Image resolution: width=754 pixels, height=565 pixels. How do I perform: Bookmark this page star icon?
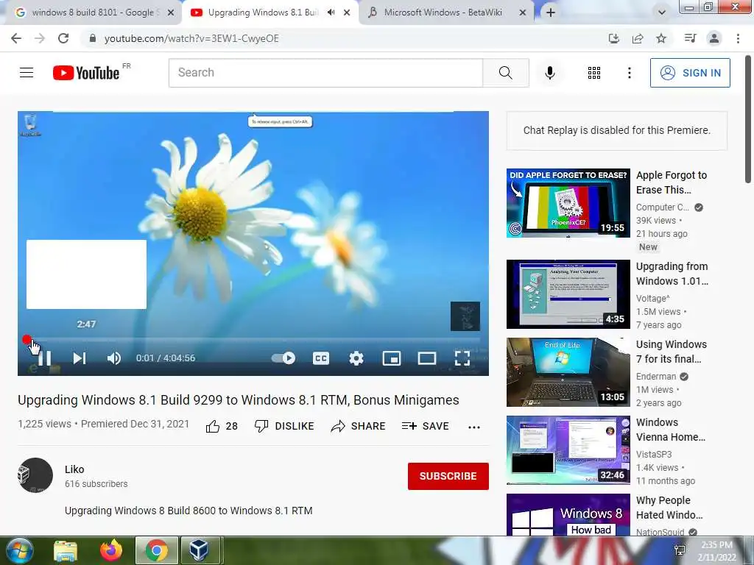coord(661,38)
